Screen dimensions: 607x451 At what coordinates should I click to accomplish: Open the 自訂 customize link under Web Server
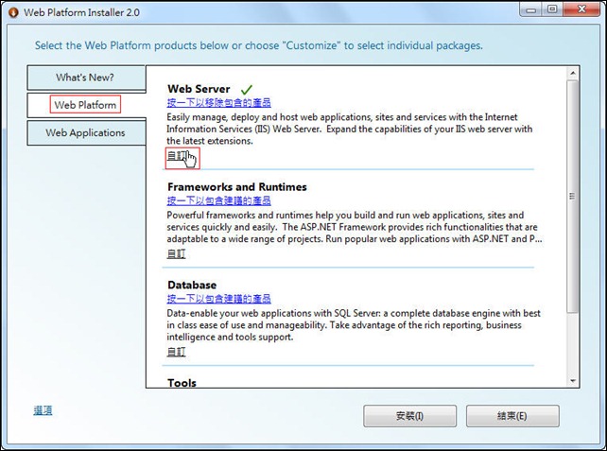pos(176,156)
